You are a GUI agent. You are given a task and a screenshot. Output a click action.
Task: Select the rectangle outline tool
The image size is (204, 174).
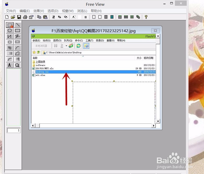(18, 31)
